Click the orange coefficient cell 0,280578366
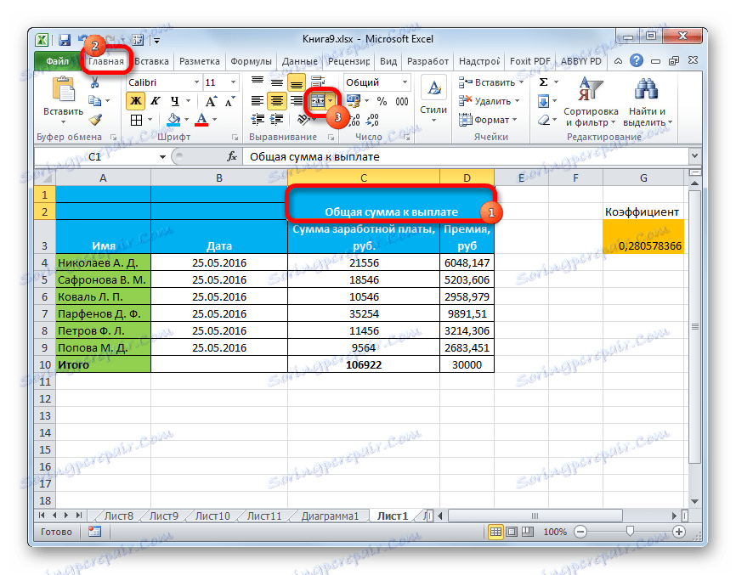This screenshot has height=575, width=736. [643, 237]
